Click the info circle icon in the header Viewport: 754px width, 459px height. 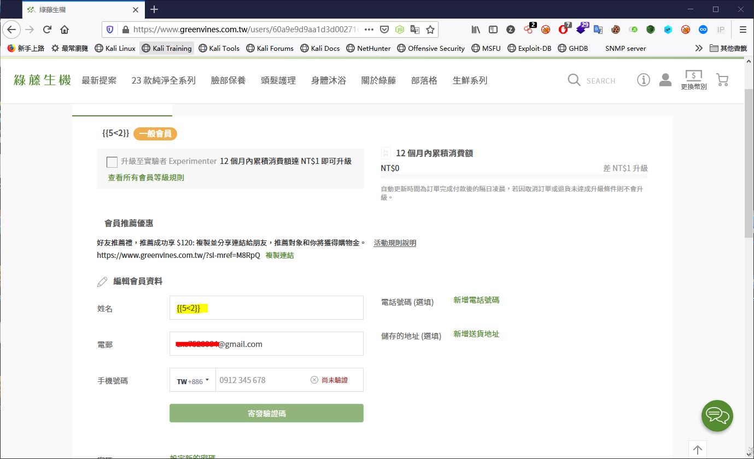(644, 80)
